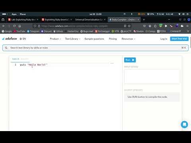Open the Bugcrowd bookmark
The image size is (191, 143).
[87, 31]
